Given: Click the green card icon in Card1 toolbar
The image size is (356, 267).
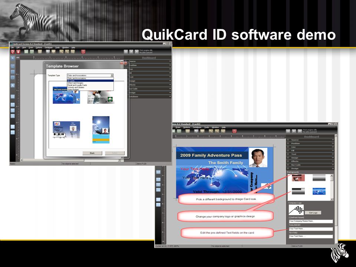Looking at the screenshot, I should (26, 52).
